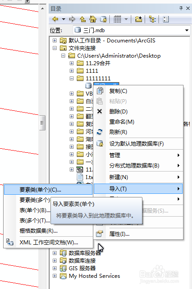Screen dimensions: 192x289
Task: Close the Catalog (目录) panel
Action: point(188,8)
